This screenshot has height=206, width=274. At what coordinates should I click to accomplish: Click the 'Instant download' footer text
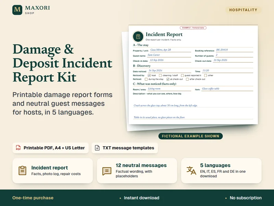point(141,198)
